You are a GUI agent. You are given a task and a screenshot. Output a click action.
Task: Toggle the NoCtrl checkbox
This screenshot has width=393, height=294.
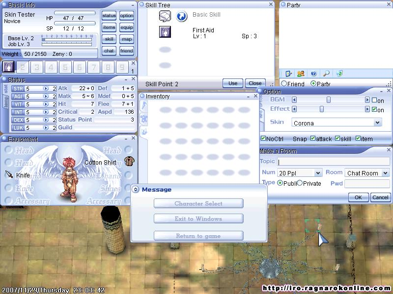263,138
